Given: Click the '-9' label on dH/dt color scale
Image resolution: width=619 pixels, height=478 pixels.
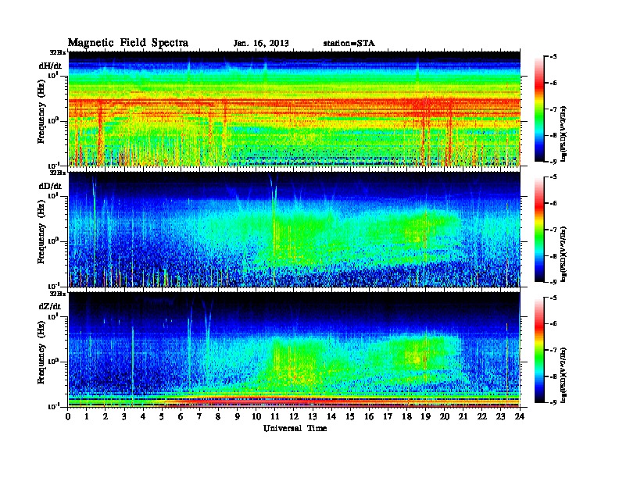Looking at the screenshot, I should click(x=553, y=162).
